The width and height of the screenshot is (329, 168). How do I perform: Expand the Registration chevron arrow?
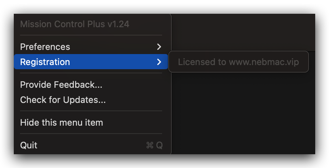[x=159, y=62]
